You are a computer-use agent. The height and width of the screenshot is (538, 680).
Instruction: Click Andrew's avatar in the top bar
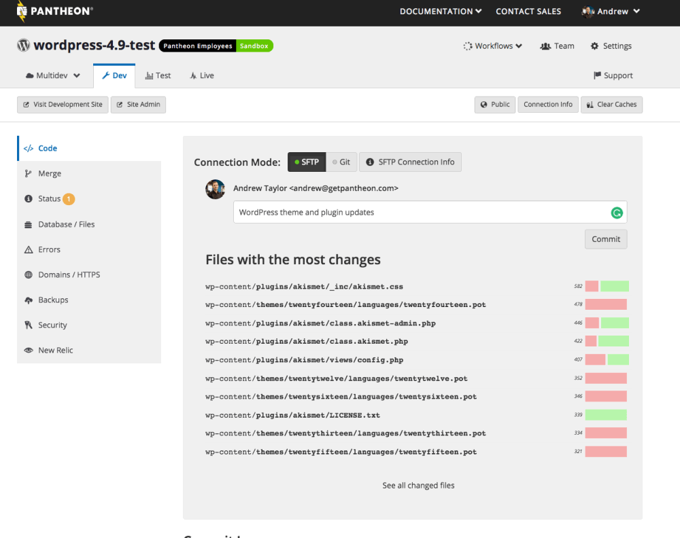[588, 12]
